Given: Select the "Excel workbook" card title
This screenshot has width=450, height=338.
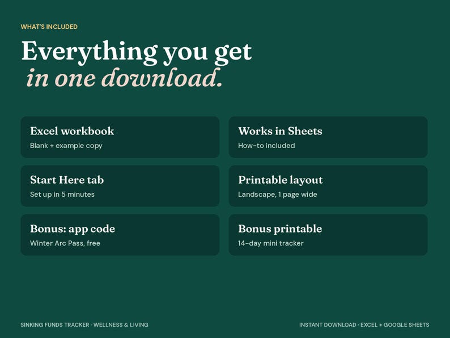Looking at the screenshot, I should click(x=72, y=131).
